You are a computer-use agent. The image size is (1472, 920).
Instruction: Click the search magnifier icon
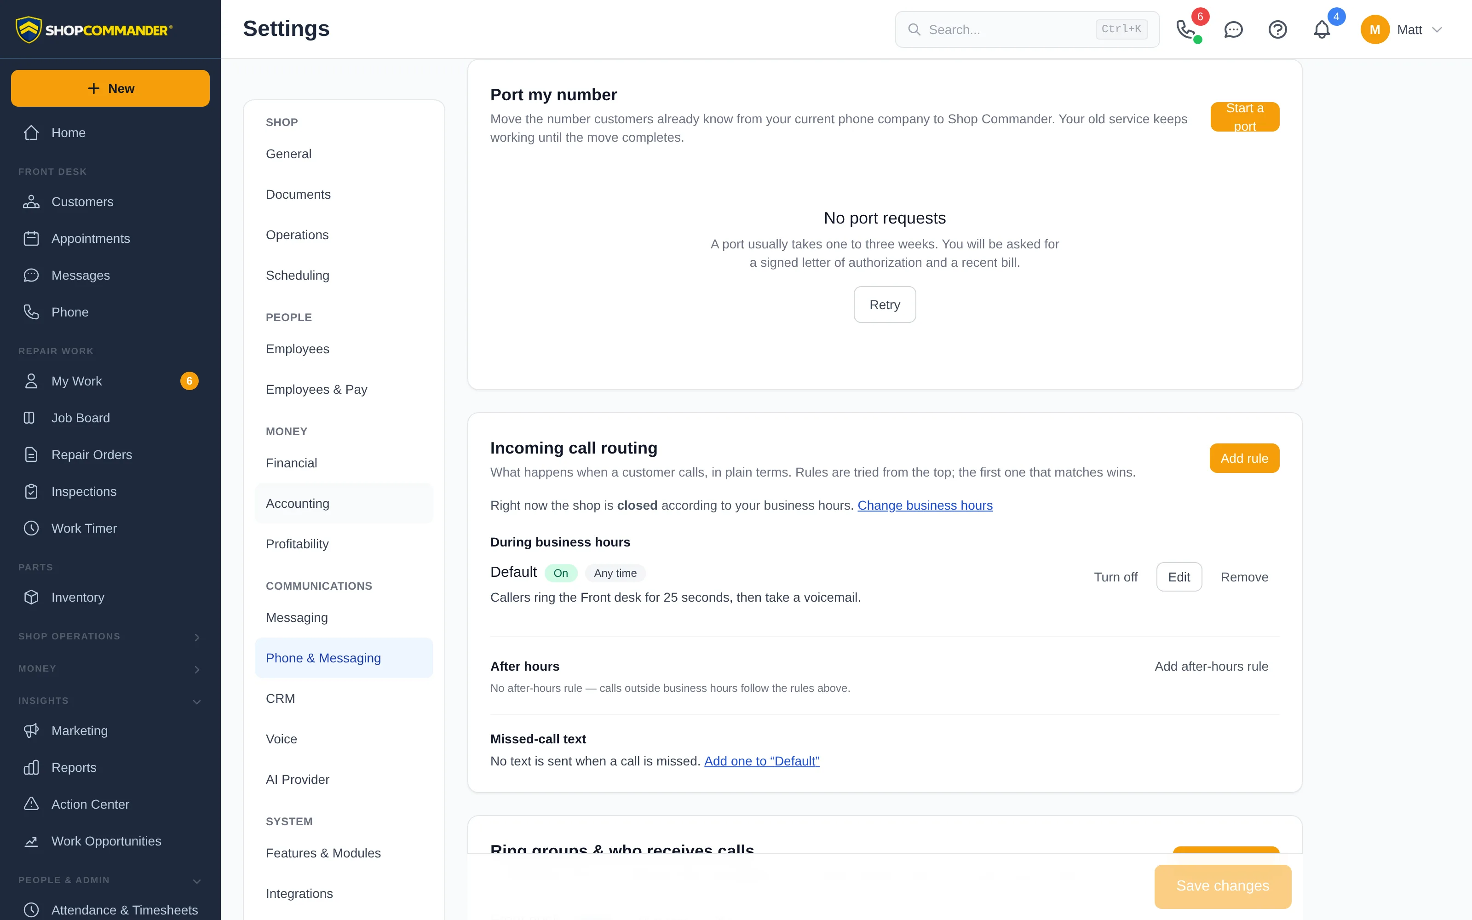[914, 29]
